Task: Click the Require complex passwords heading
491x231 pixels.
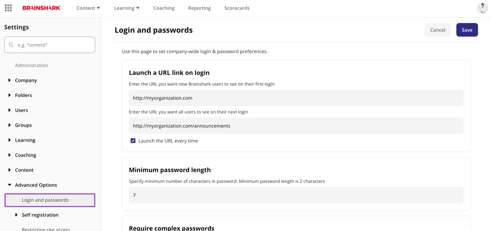Action: [x=172, y=228]
